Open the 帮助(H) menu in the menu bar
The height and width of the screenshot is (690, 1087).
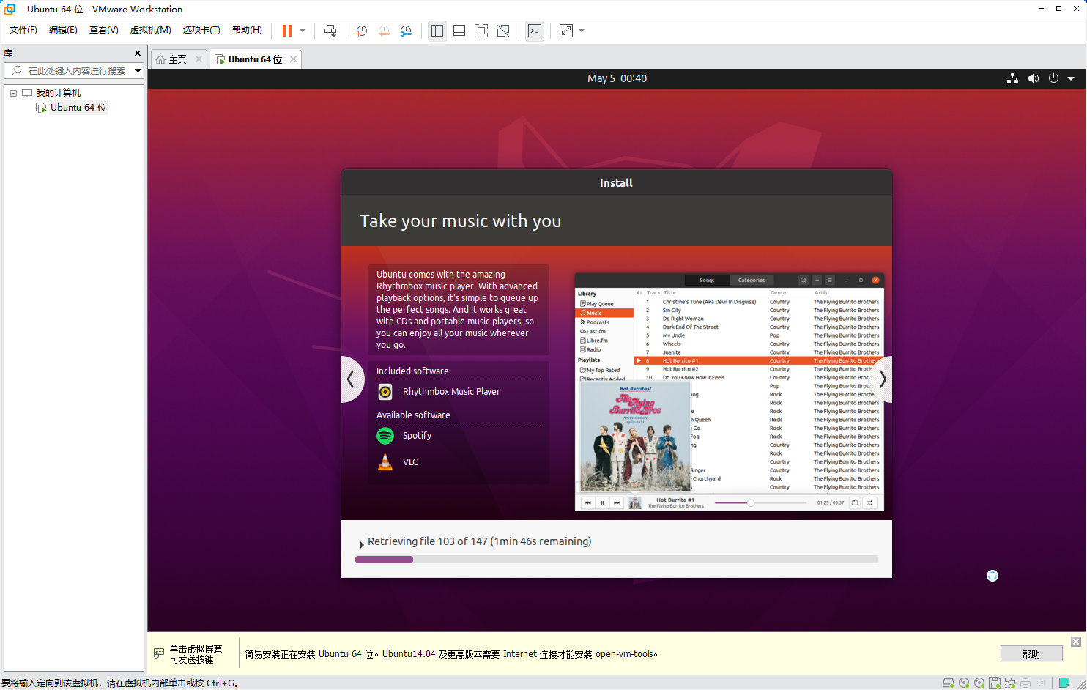[247, 30]
